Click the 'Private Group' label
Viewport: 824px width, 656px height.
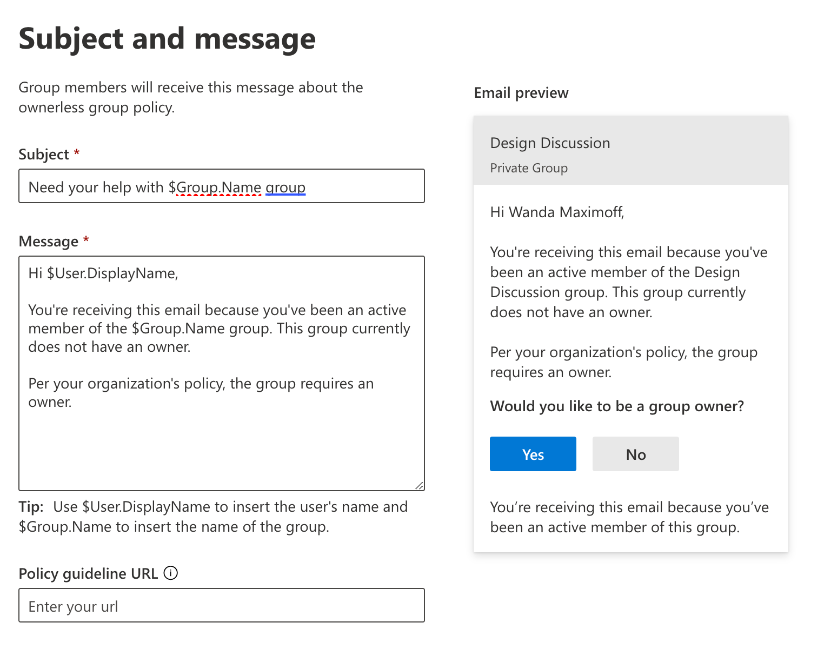click(528, 168)
